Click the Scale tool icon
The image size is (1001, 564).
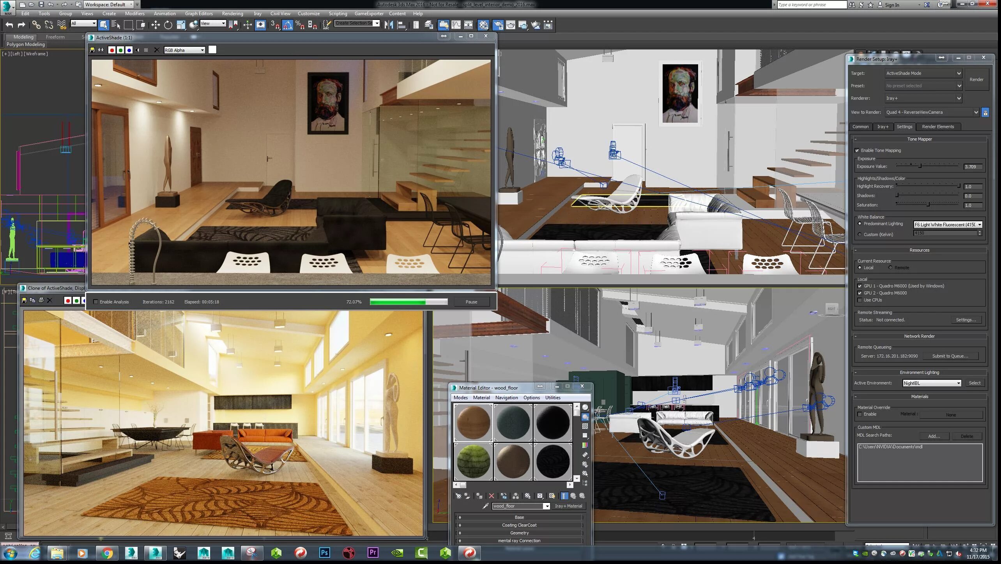[x=179, y=25]
